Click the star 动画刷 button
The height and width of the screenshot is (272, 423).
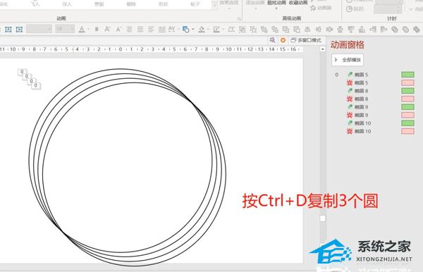[321, 8]
